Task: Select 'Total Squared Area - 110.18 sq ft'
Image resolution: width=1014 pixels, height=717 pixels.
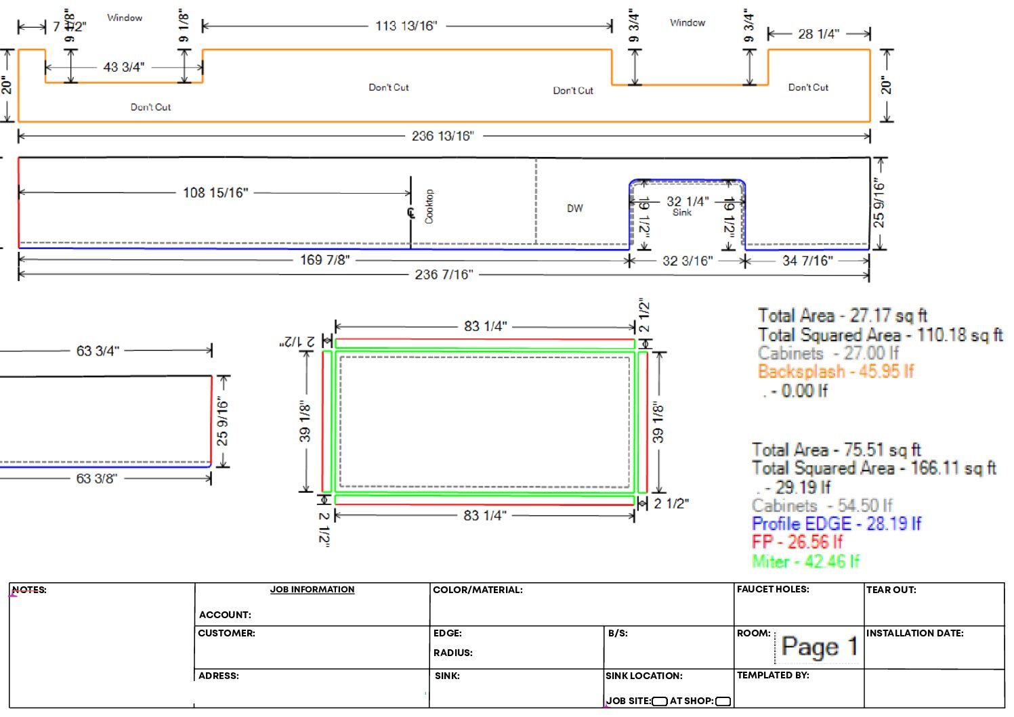Action: click(x=881, y=334)
